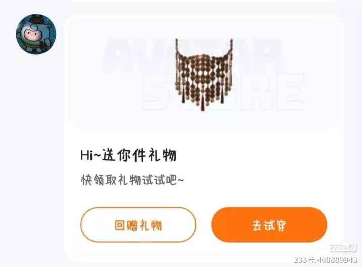Viewport: 362px width, 267px height.
Task: Click the red center tassel on veil
Action: pos(203,102)
